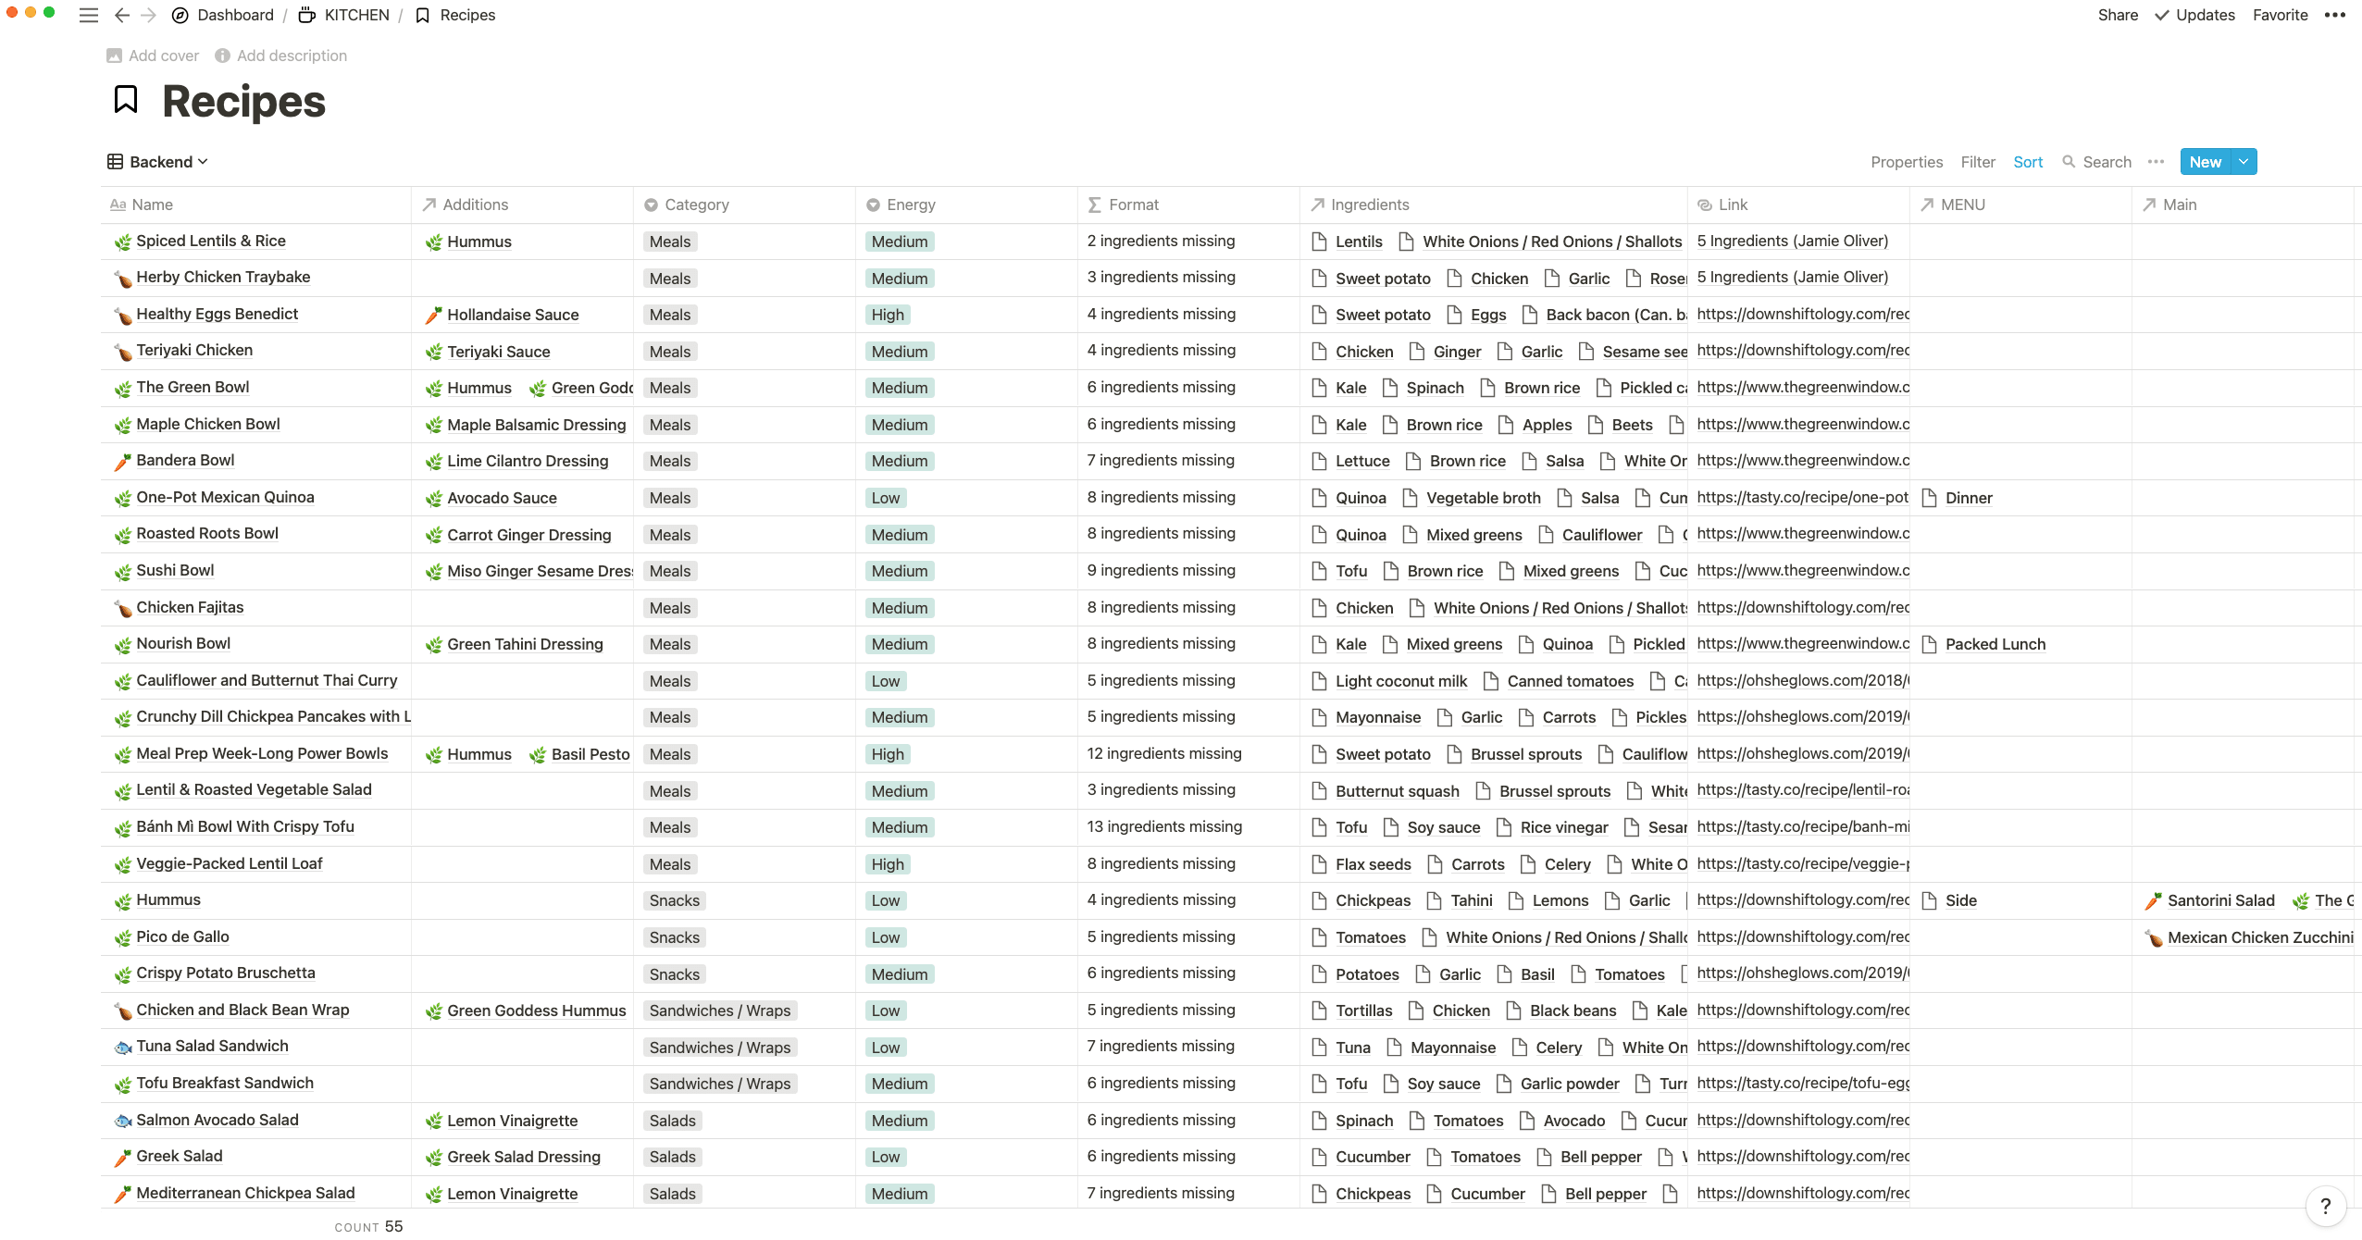
Task: Click the Sandwiches / Wraps tag for Tuna Salad Sandwich
Action: coord(720,1048)
